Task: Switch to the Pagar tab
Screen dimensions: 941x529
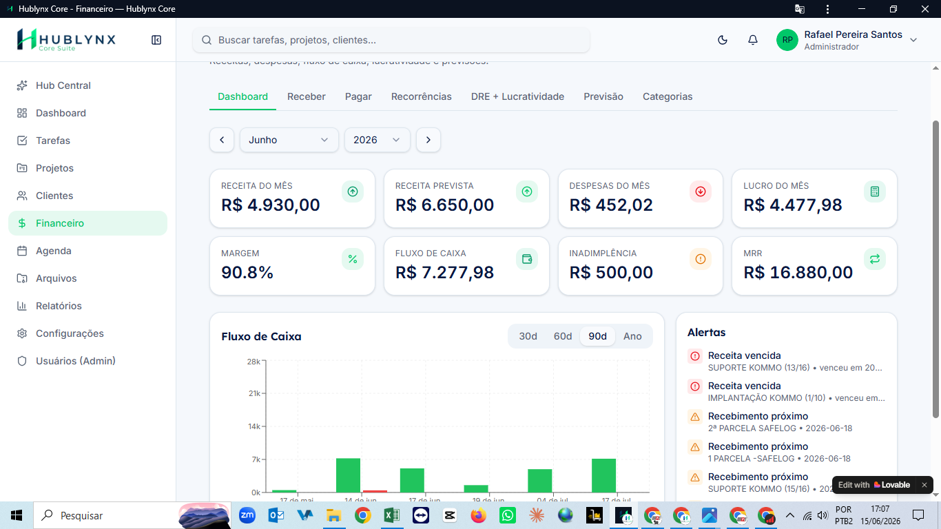Action: (x=358, y=96)
